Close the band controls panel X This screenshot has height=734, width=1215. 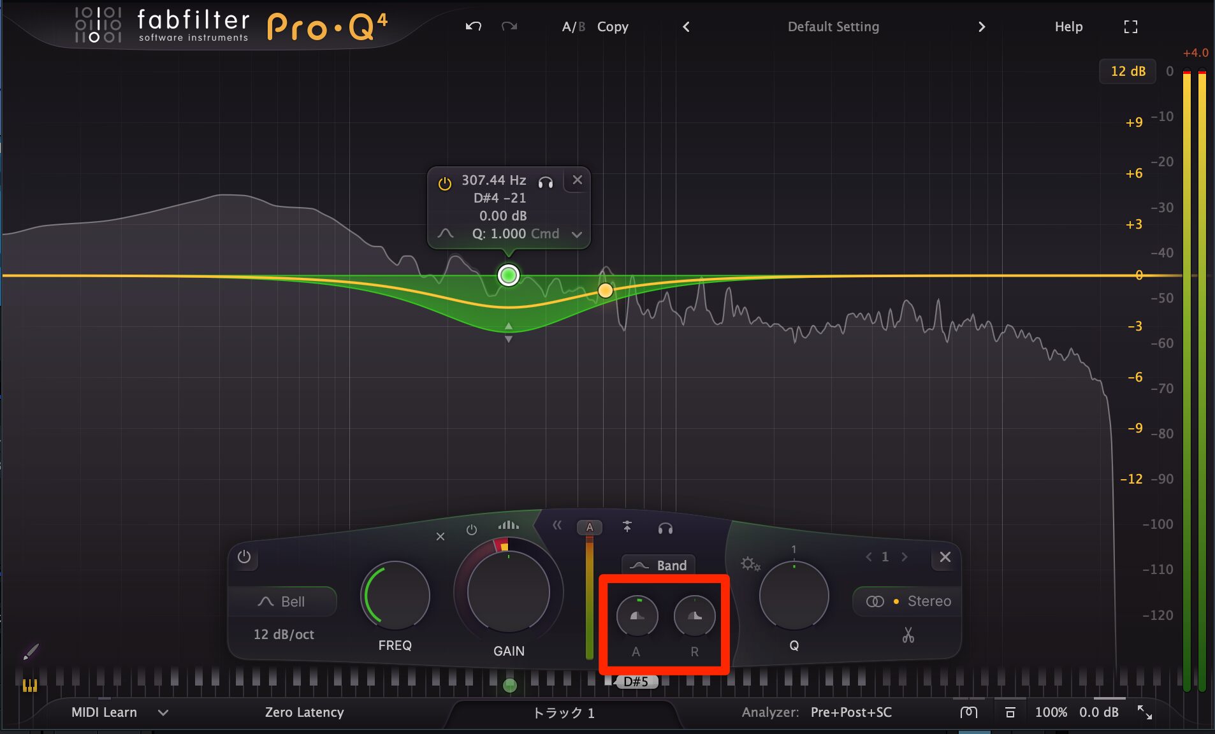(945, 557)
